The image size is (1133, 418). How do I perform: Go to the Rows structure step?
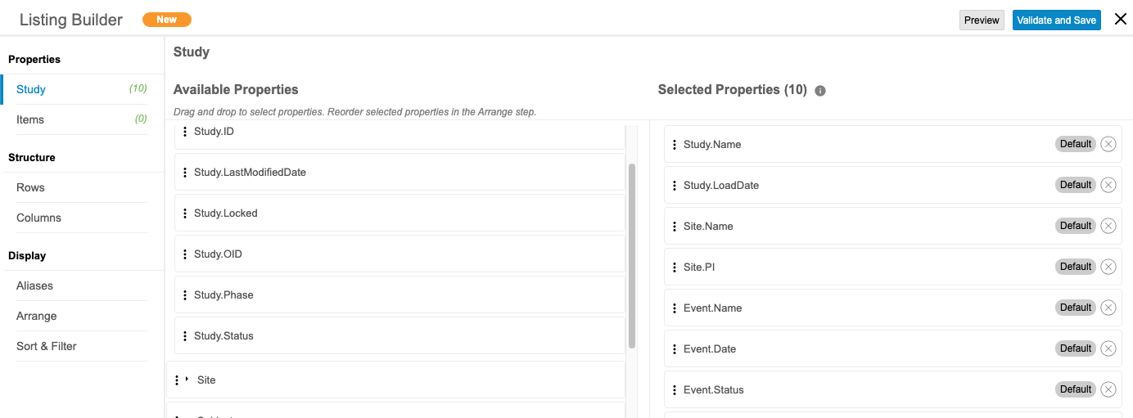click(x=30, y=187)
